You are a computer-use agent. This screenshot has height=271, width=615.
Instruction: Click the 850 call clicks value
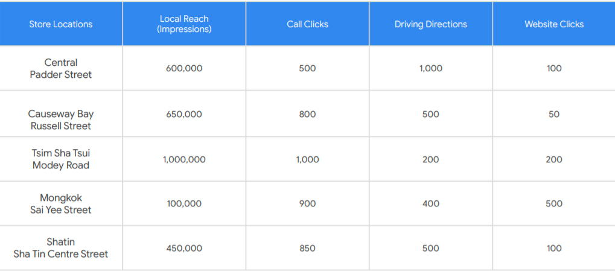pyautogui.click(x=307, y=248)
